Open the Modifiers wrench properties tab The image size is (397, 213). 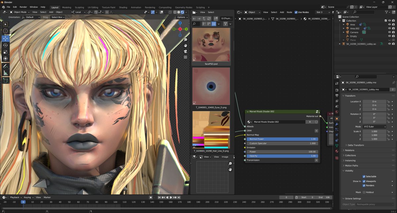pyautogui.click(x=337, y=124)
